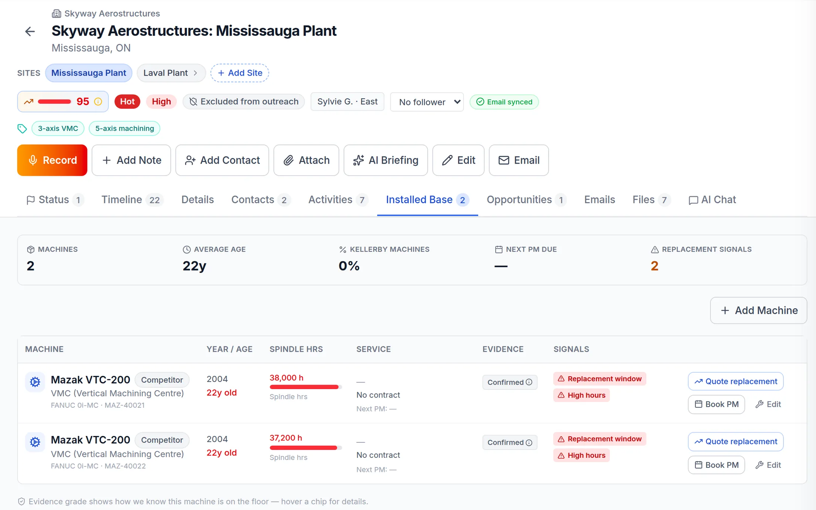This screenshot has height=510, width=816.
Task: Click the gear icon for machine MAZ-40022
Action: tap(35, 442)
